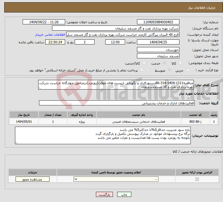This screenshot has height=202, width=223.
Task: Click the اطلاعات خدمات مورد نیاز heading
Action: click(x=199, y=93)
